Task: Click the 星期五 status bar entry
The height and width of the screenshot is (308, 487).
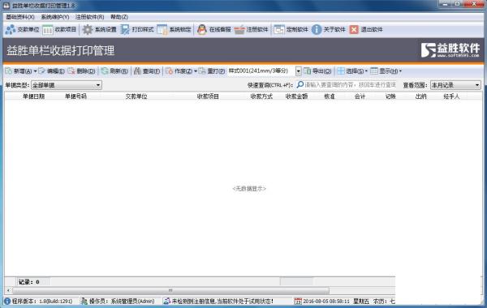Action: point(361,301)
